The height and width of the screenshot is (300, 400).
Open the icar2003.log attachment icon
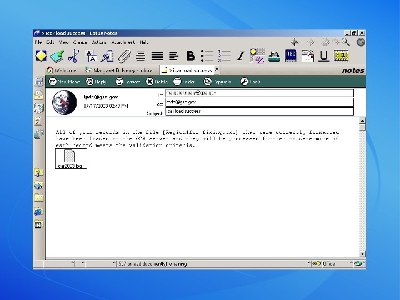[69, 156]
